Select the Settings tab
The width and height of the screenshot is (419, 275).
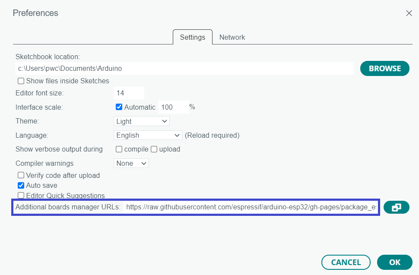pyautogui.click(x=192, y=37)
